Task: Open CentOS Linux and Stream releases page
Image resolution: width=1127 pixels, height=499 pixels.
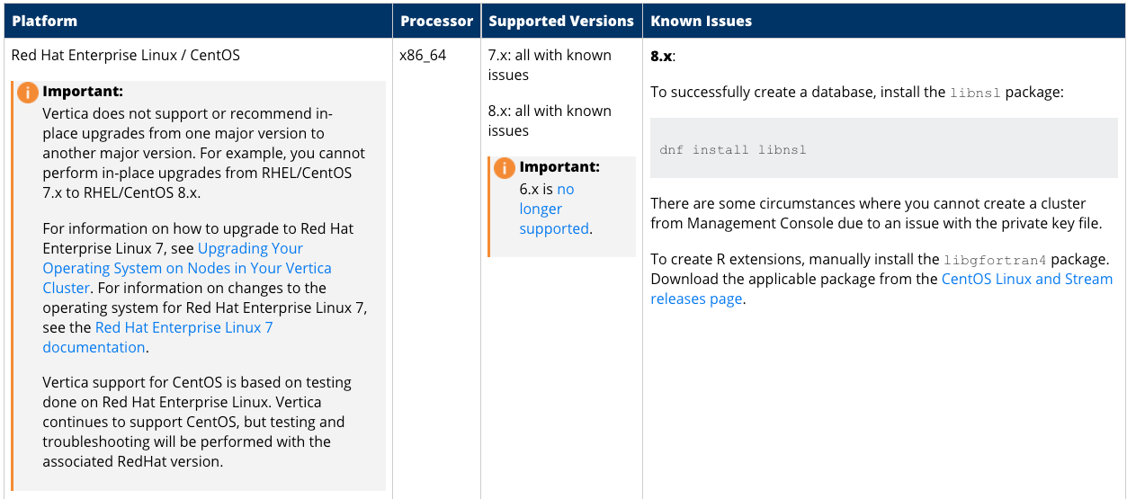Action: pos(881,289)
